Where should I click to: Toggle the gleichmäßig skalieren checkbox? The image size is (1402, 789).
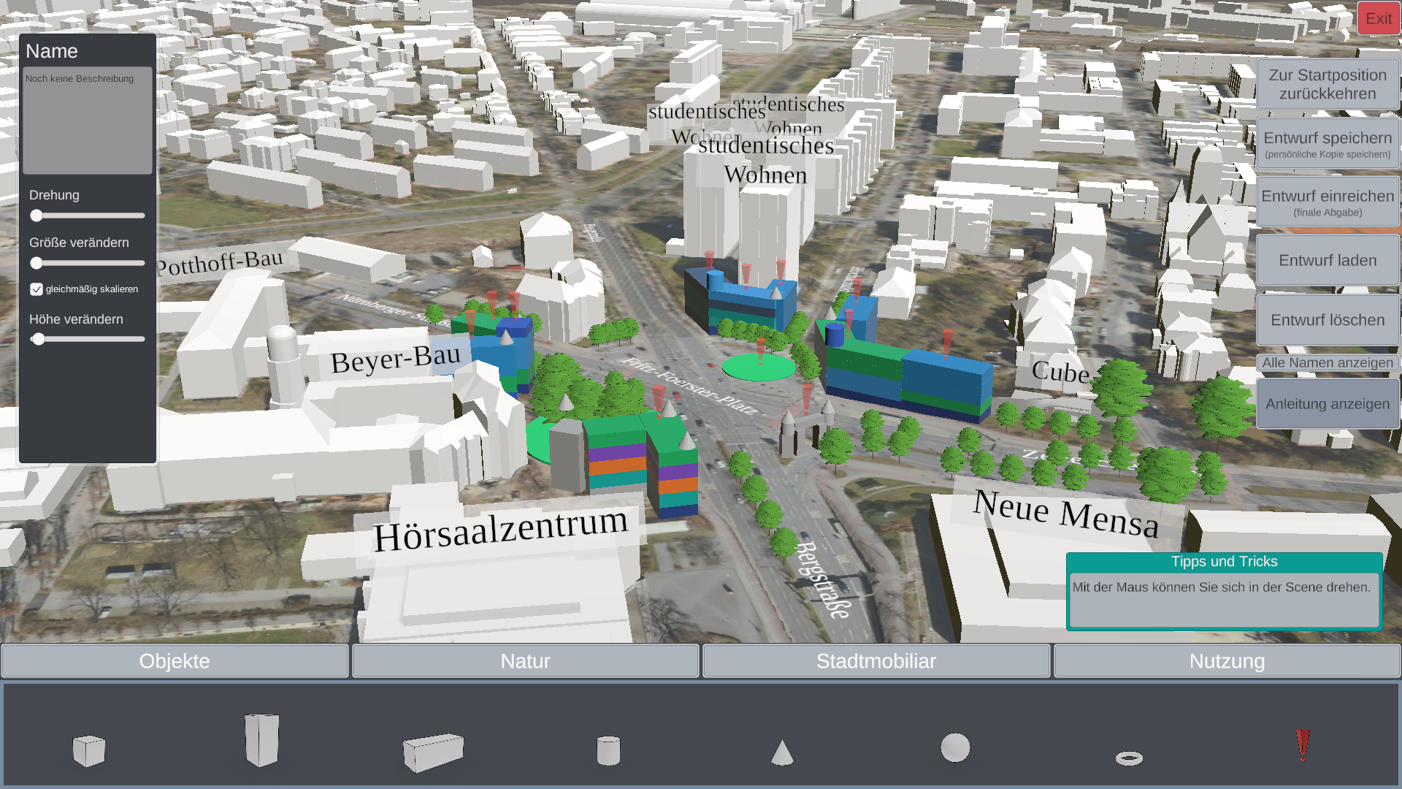(x=37, y=289)
